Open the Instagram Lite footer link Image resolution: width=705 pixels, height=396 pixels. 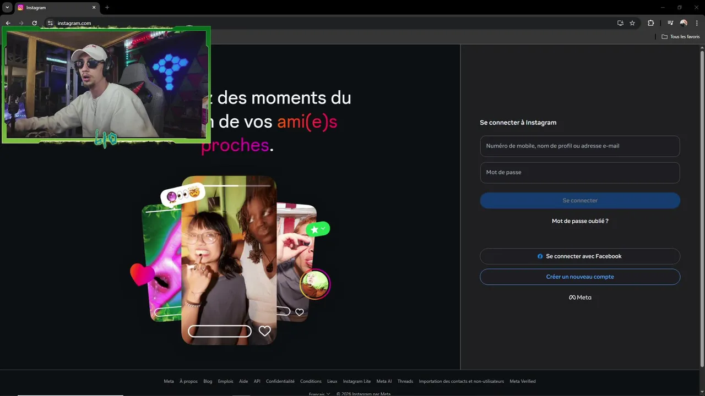pyautogui.click(x=357, y=381)
